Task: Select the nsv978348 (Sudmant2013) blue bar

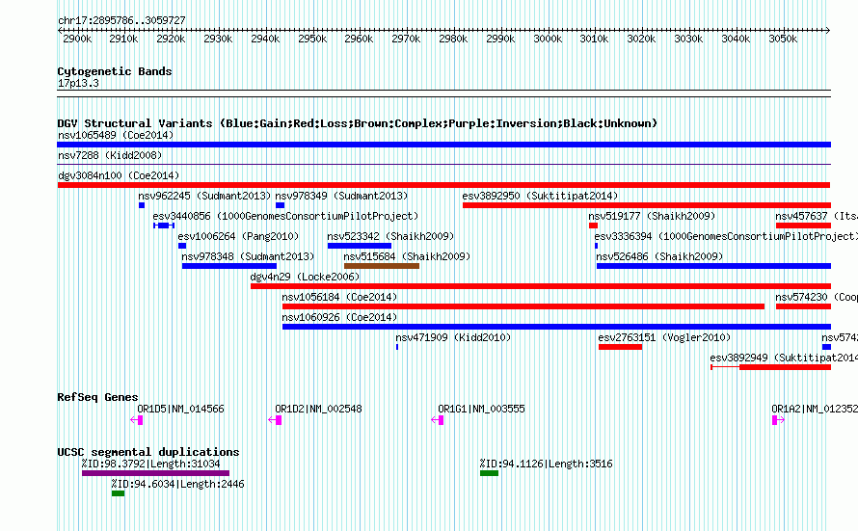Action: point(229,266)
